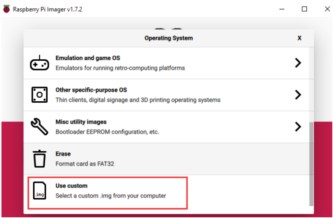Click the wrench utility images icon

click(40, 127)
